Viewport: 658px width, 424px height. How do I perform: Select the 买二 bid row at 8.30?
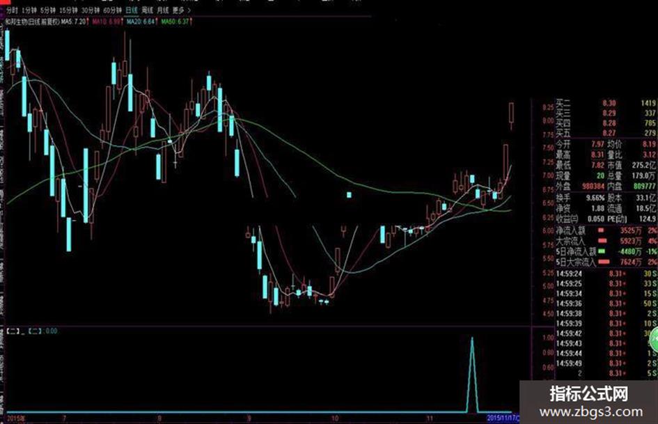(x=606, y=103)
